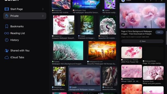Click the Start Page window icon

pyautogui.click(x=7, y=9)
